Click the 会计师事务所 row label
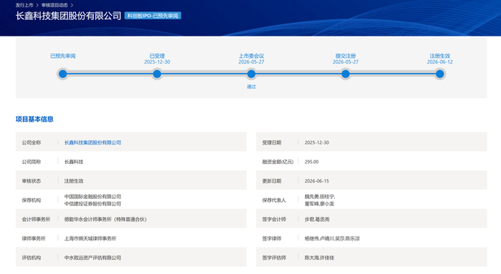 [36, 219]
